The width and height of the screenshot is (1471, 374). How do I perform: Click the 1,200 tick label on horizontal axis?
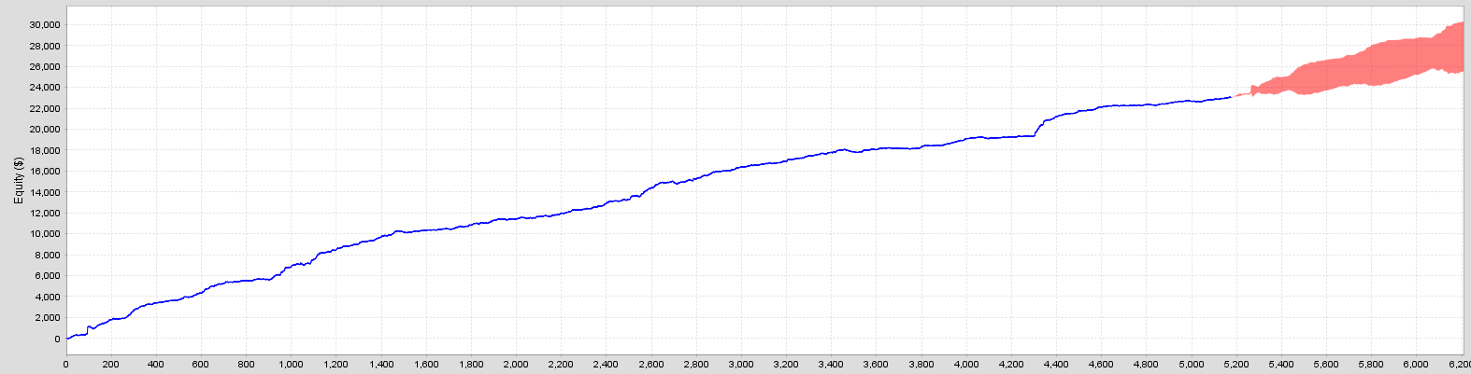click(336, 365)
